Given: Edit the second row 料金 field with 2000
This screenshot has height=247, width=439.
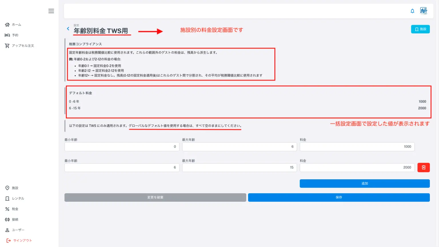Looking at the screenshot, I should (x=357, y=168).
